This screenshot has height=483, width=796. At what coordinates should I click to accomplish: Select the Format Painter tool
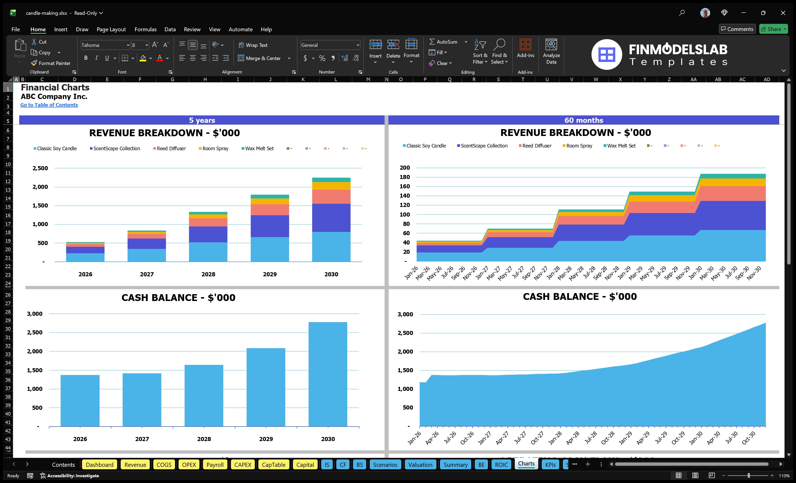coord(51,63)
